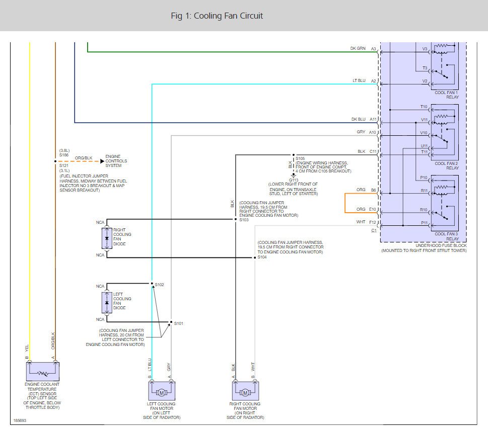This screenshot has height=433, width=488.
Task: Click the V11 relay terminal label
Action: coord(425,120)
